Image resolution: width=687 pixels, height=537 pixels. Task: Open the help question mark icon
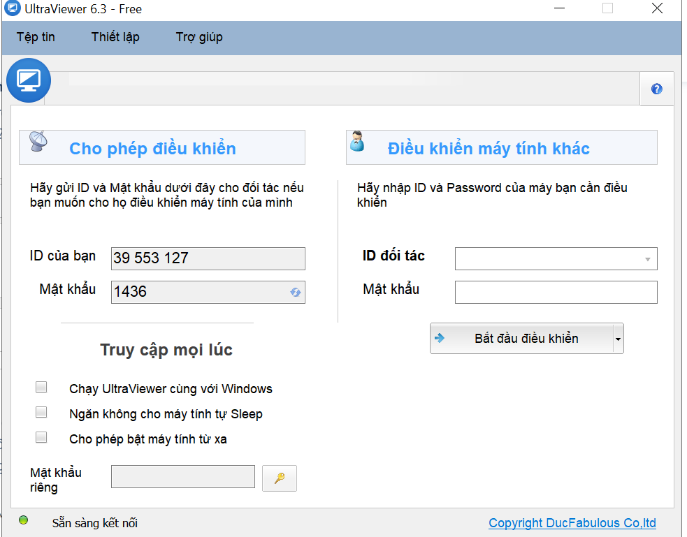pos(656,89)
